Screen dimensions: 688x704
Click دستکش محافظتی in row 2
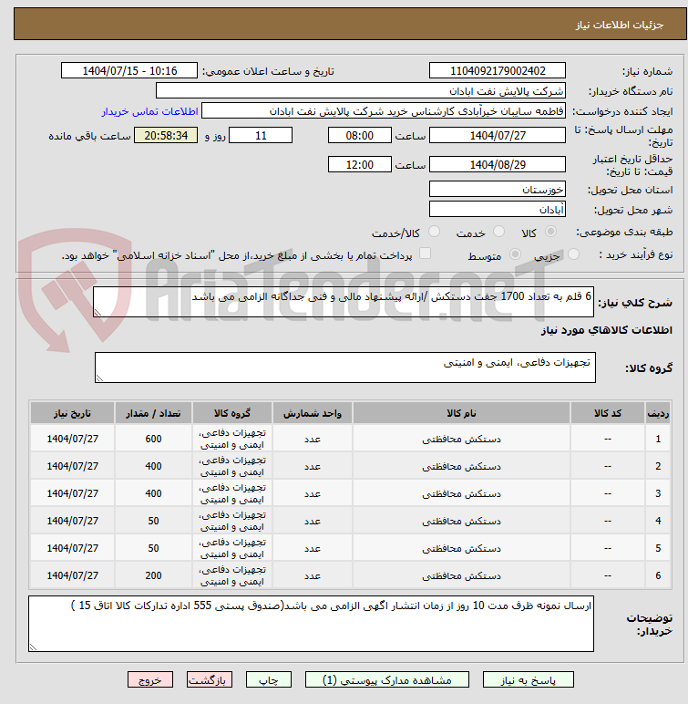coord(461,466)
